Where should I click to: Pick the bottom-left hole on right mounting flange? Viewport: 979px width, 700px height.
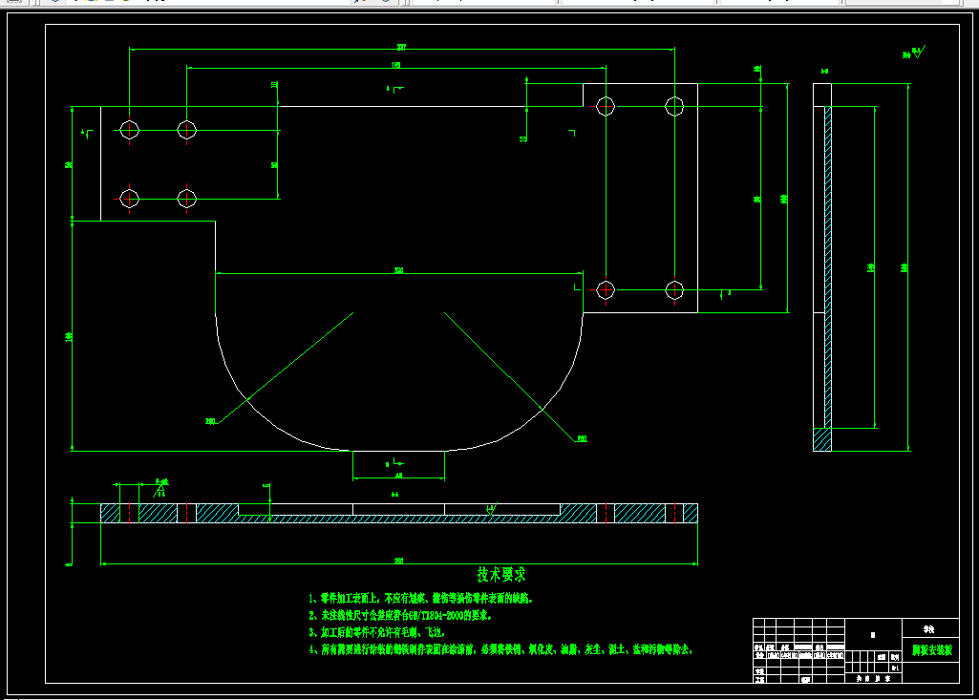pyautogui.click(x=606, y=289)
